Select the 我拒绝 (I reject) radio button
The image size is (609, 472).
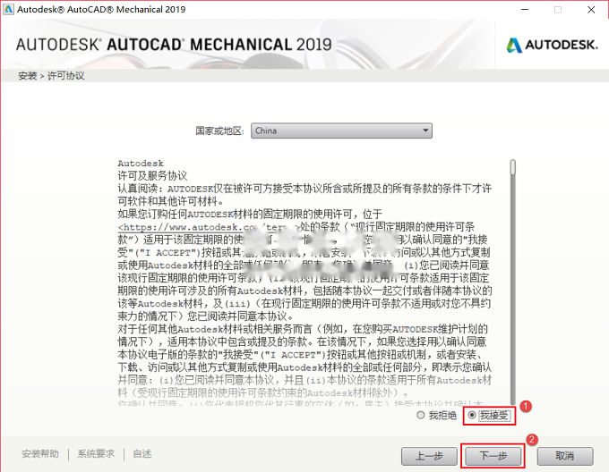pos(420,416)
